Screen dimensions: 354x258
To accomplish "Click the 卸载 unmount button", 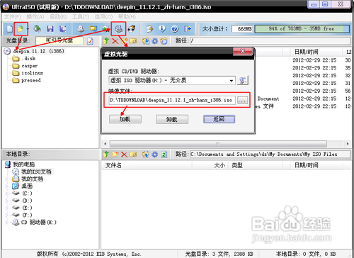I will 172,119.
